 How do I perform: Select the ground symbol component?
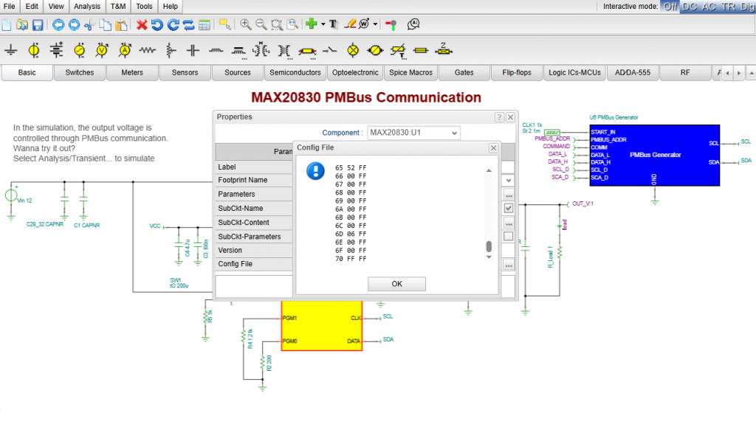[10, 50]
